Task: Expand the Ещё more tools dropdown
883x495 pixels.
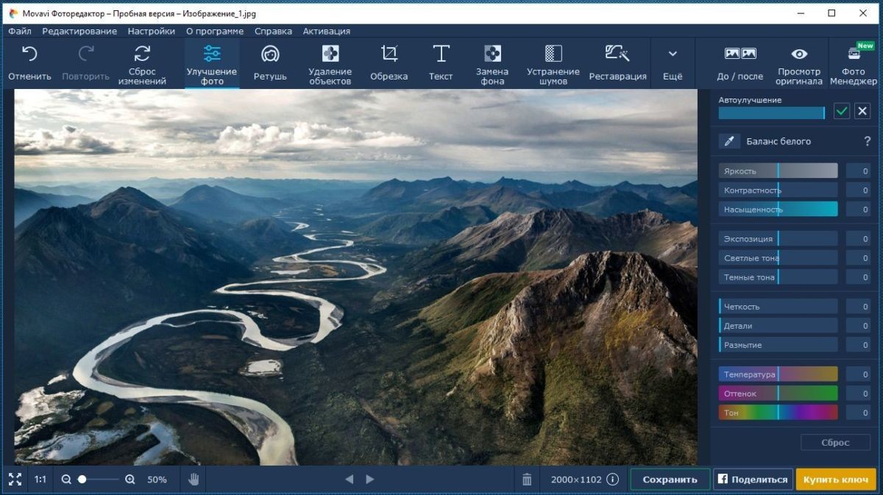Action: [x=672, y=63]
